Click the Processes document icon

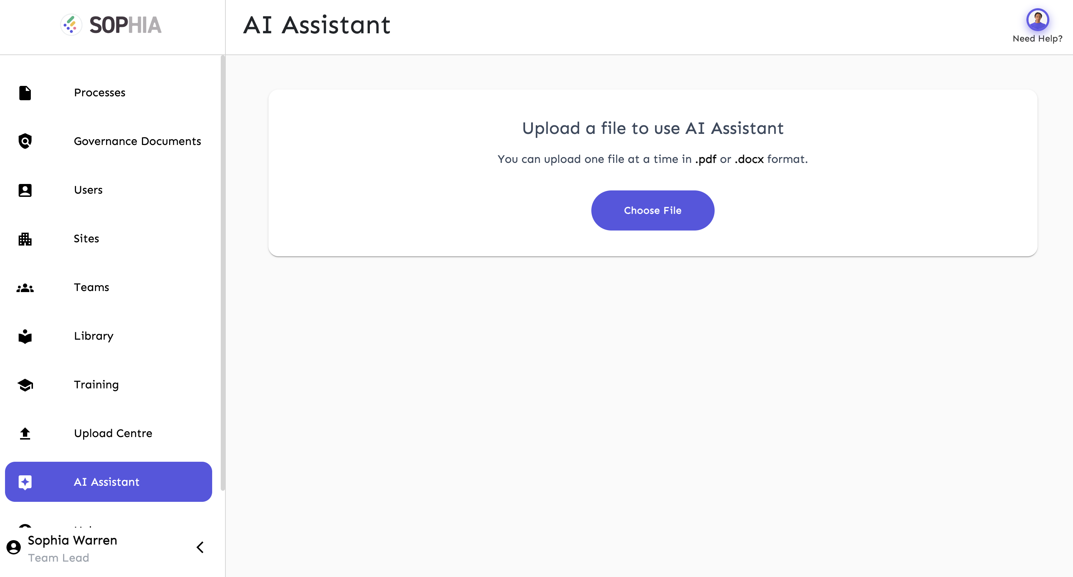(x=25, y=93)
